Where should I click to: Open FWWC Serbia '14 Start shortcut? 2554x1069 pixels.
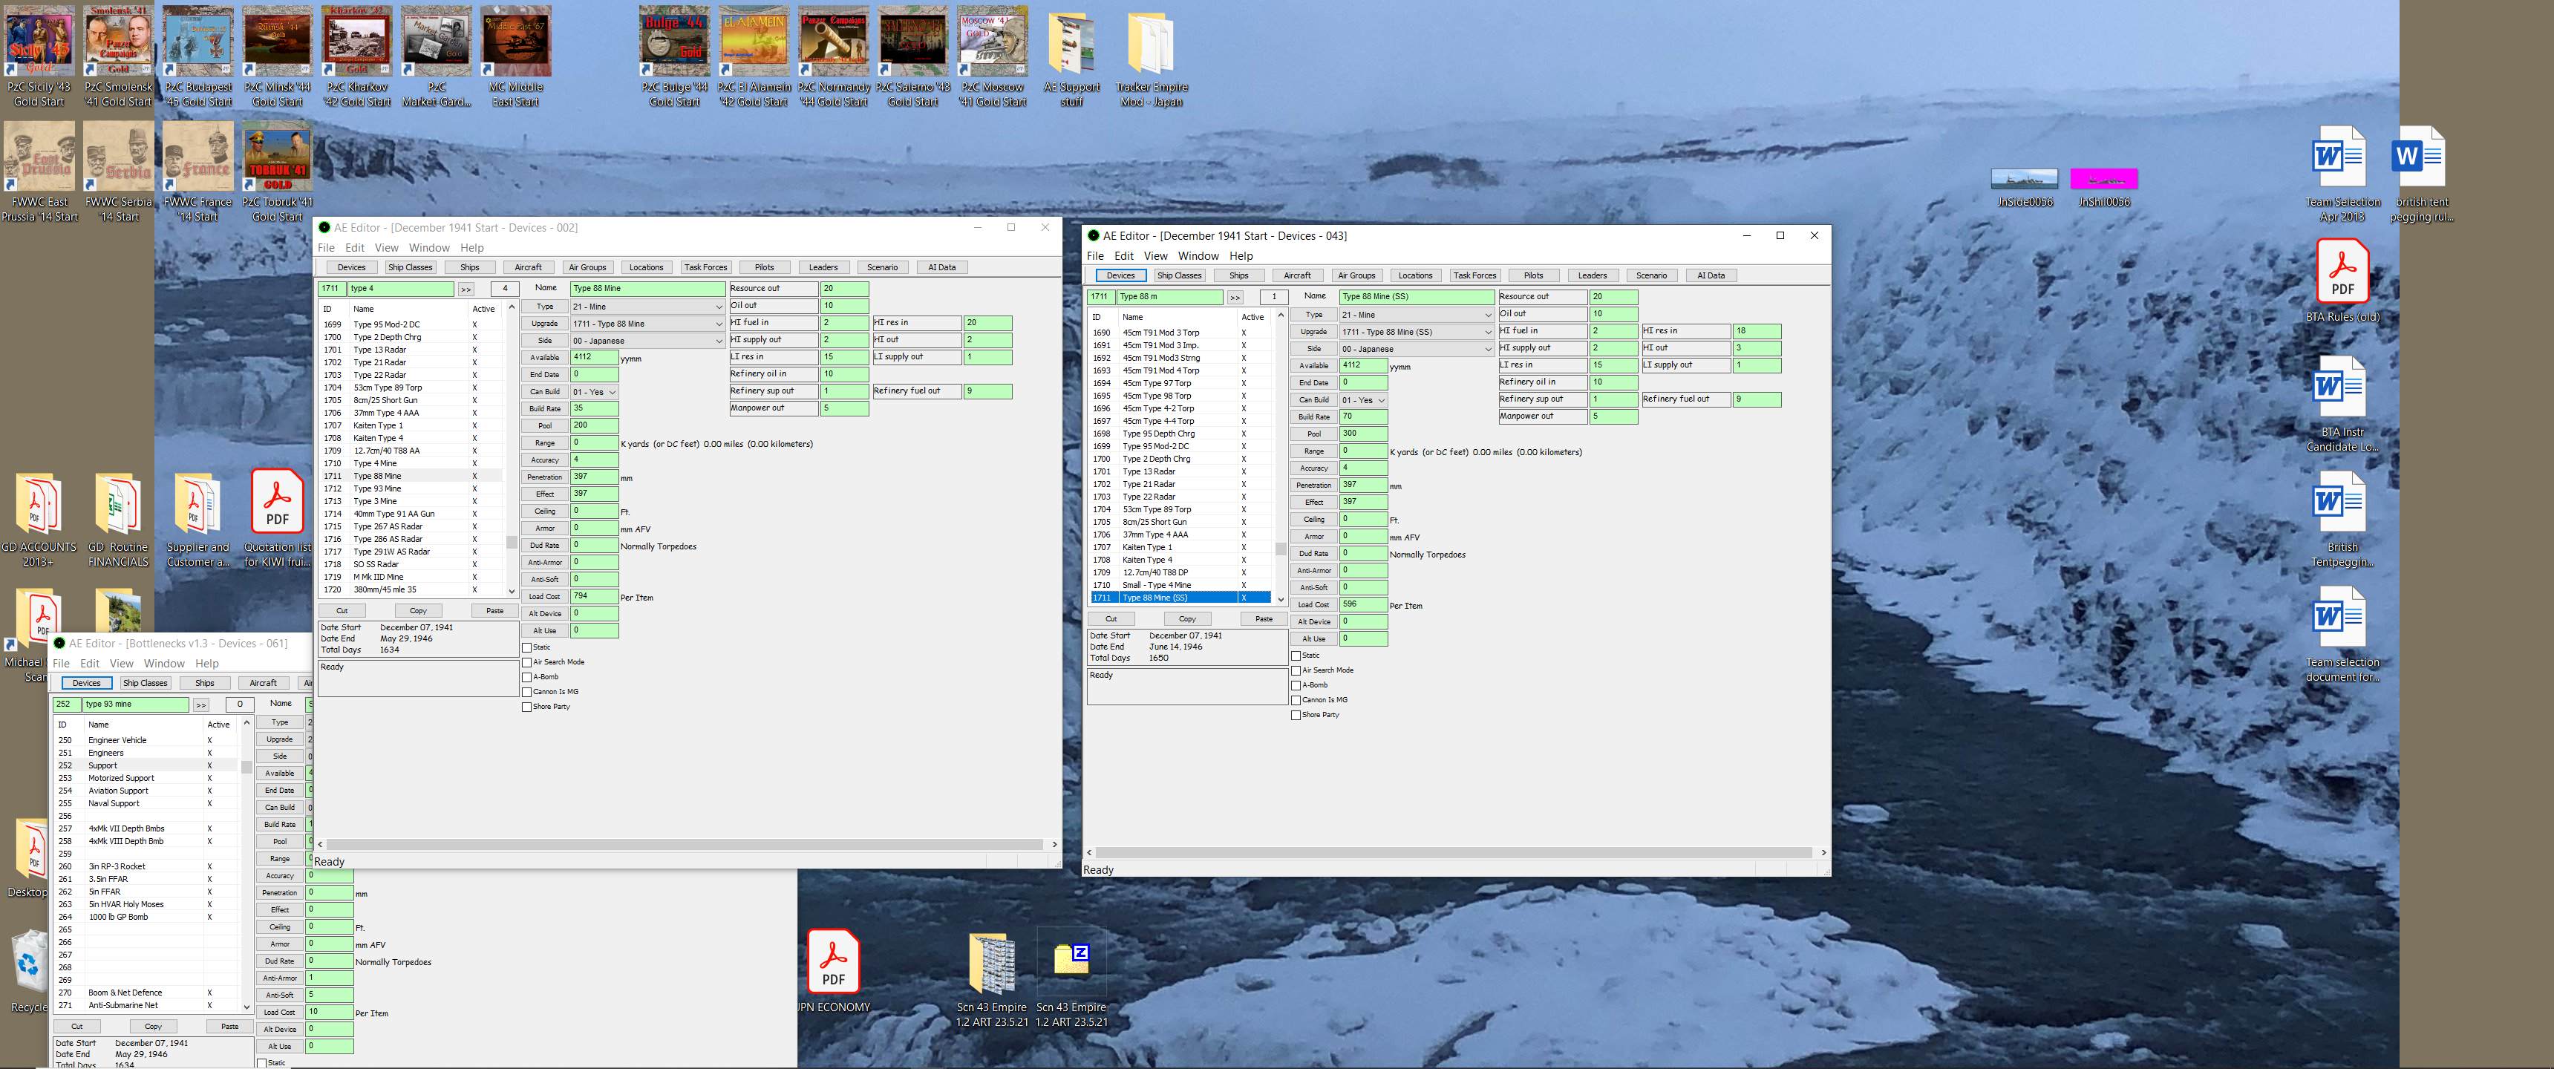[x=118, y=171]
